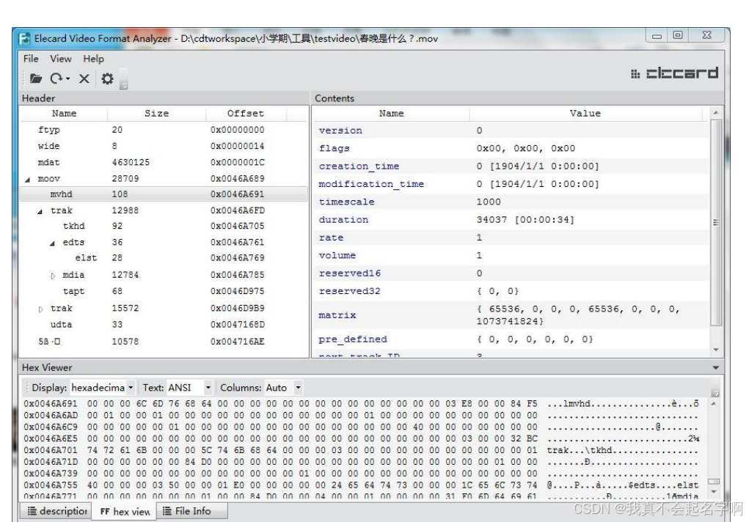
Task: Open the Help menu
Action: pos(93,59)
